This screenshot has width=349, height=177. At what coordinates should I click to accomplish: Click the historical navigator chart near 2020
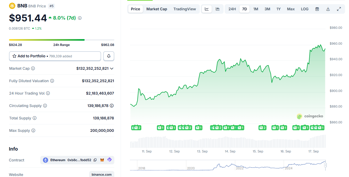tap(191, 165)
